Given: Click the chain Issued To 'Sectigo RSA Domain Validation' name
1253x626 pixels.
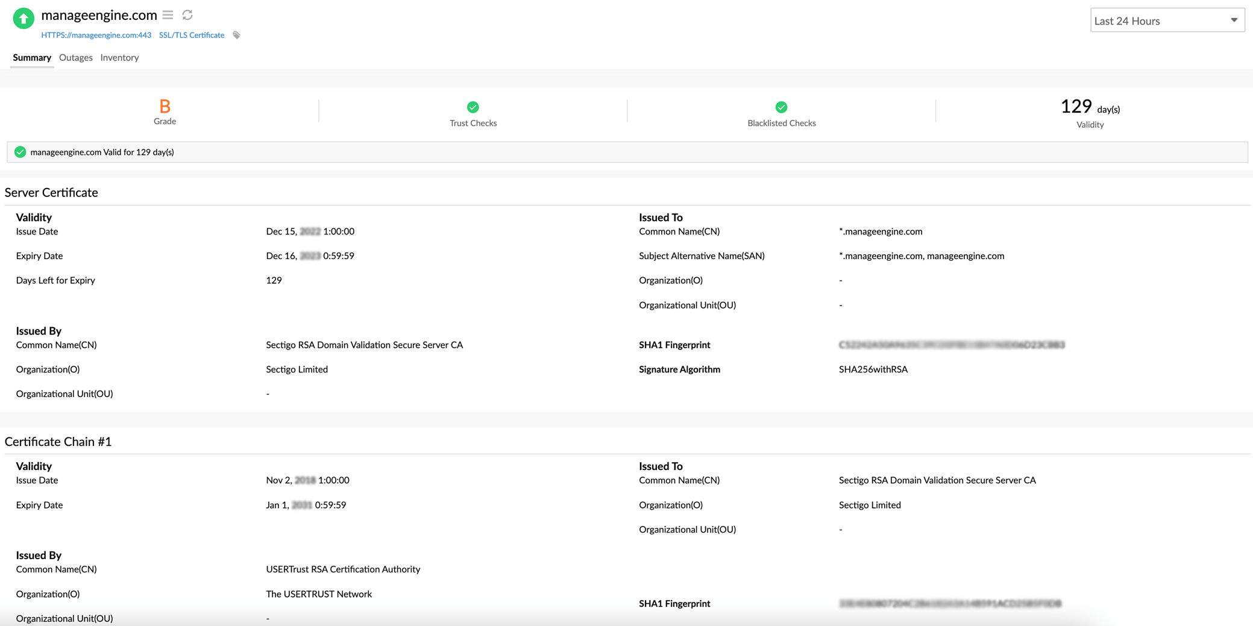Looking at the screenshot, I should point(937,480).
